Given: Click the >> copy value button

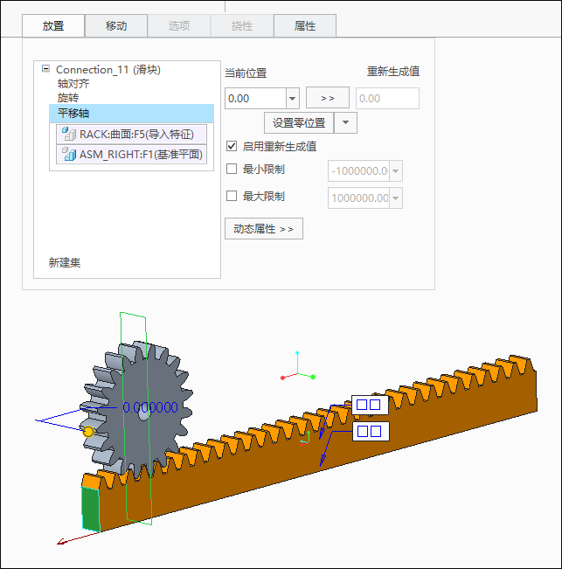Looking at the screenshot, I should click(328, 98).
